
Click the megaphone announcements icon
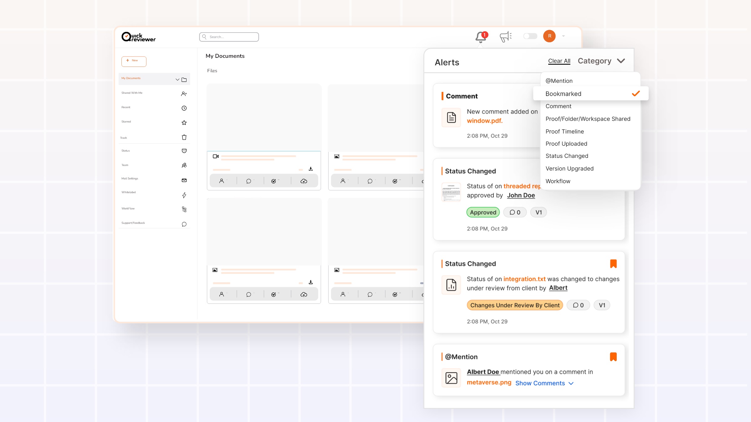tap(505, 37)
